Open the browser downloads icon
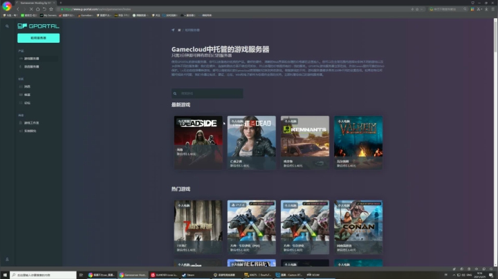498x279 pixels. coord(486,9)
